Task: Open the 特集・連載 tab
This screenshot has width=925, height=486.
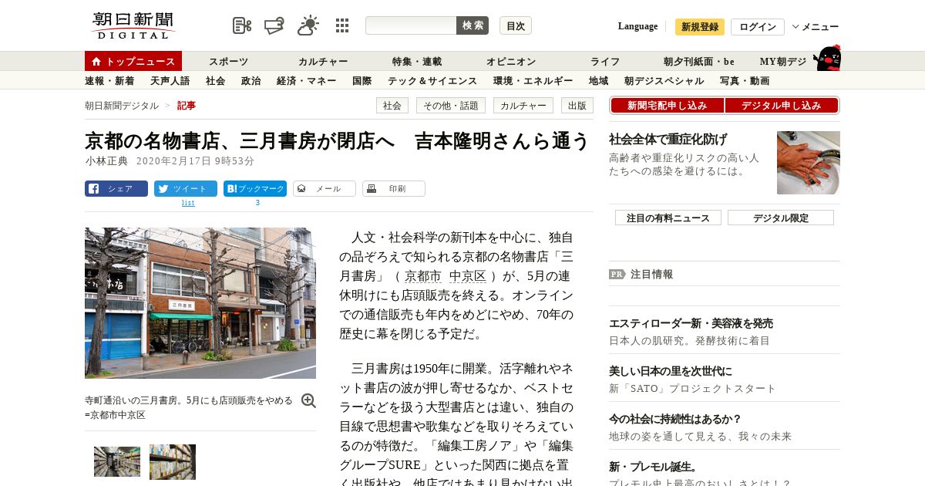Action: pos(417,62)
